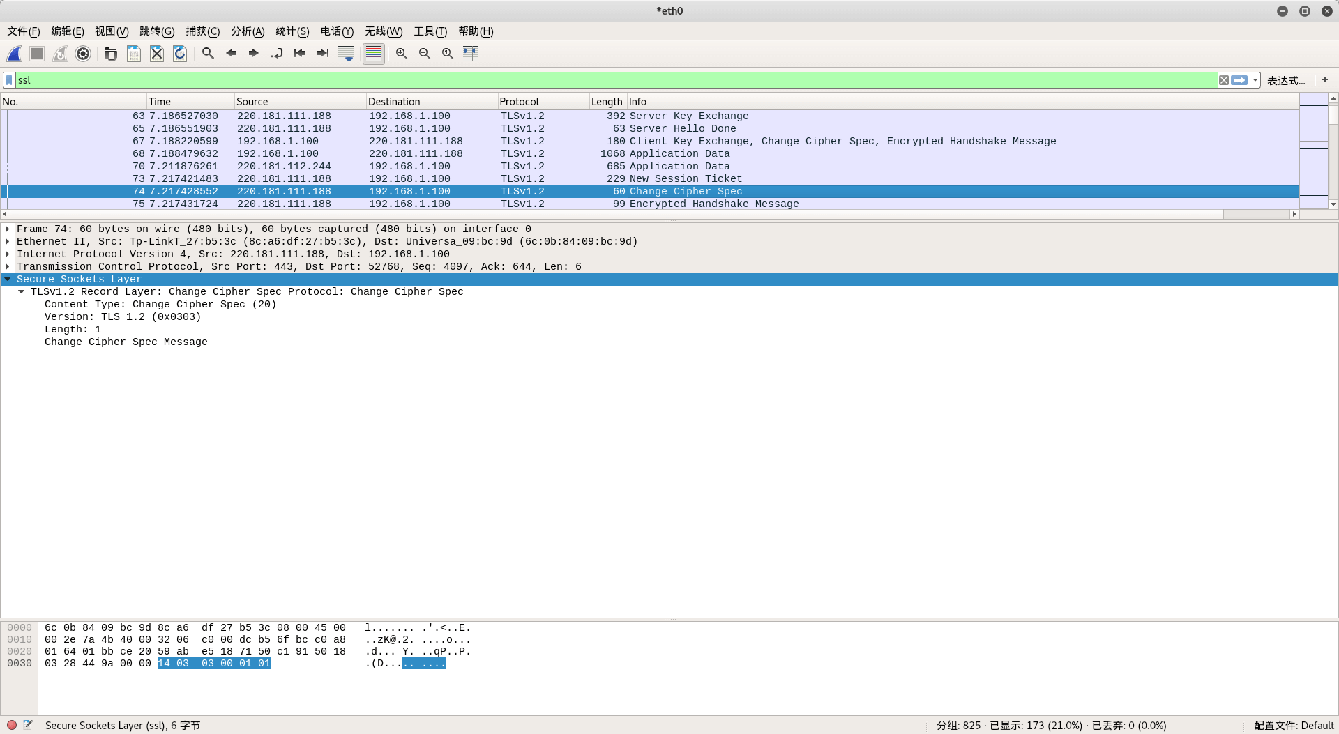The width and height of the screenshot is (1339, 734).
Task: Start capture with the shark fin icon
Action: tap(14, 54)
